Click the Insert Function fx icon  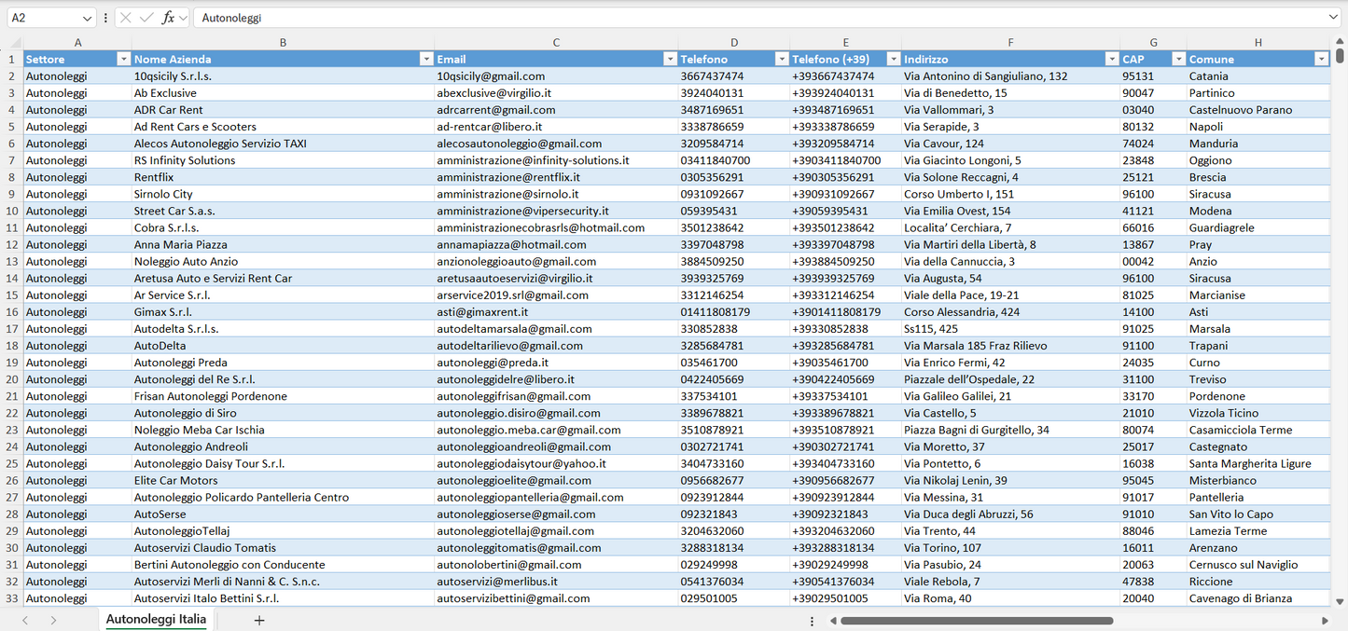168,18
